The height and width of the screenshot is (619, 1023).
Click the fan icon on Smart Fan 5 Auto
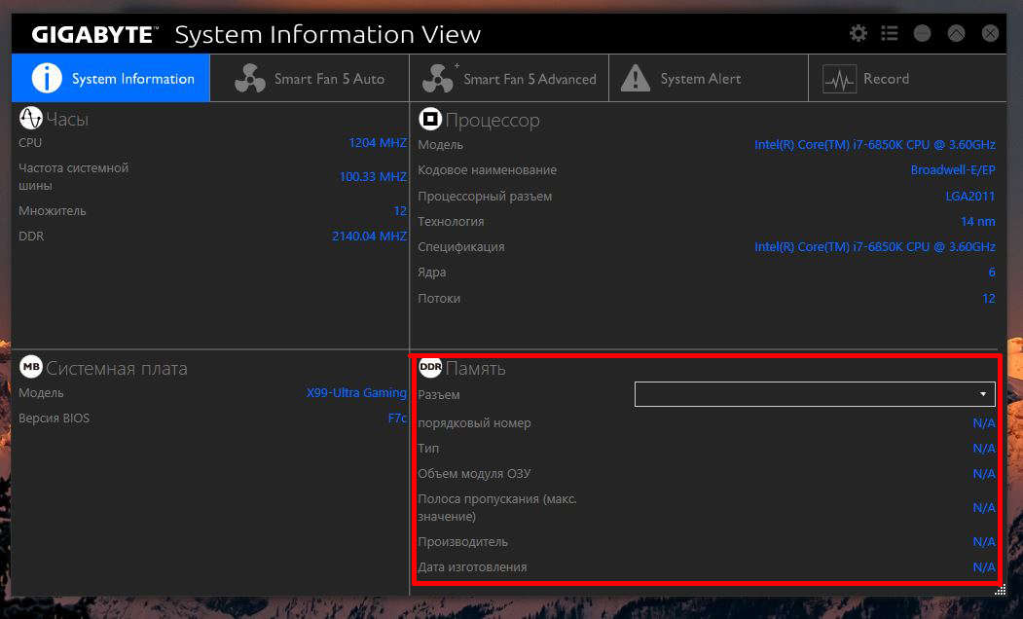tap(250, 78)
